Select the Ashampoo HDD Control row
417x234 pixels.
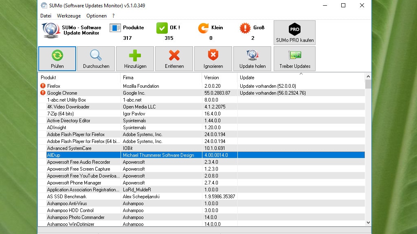(202, 210)
